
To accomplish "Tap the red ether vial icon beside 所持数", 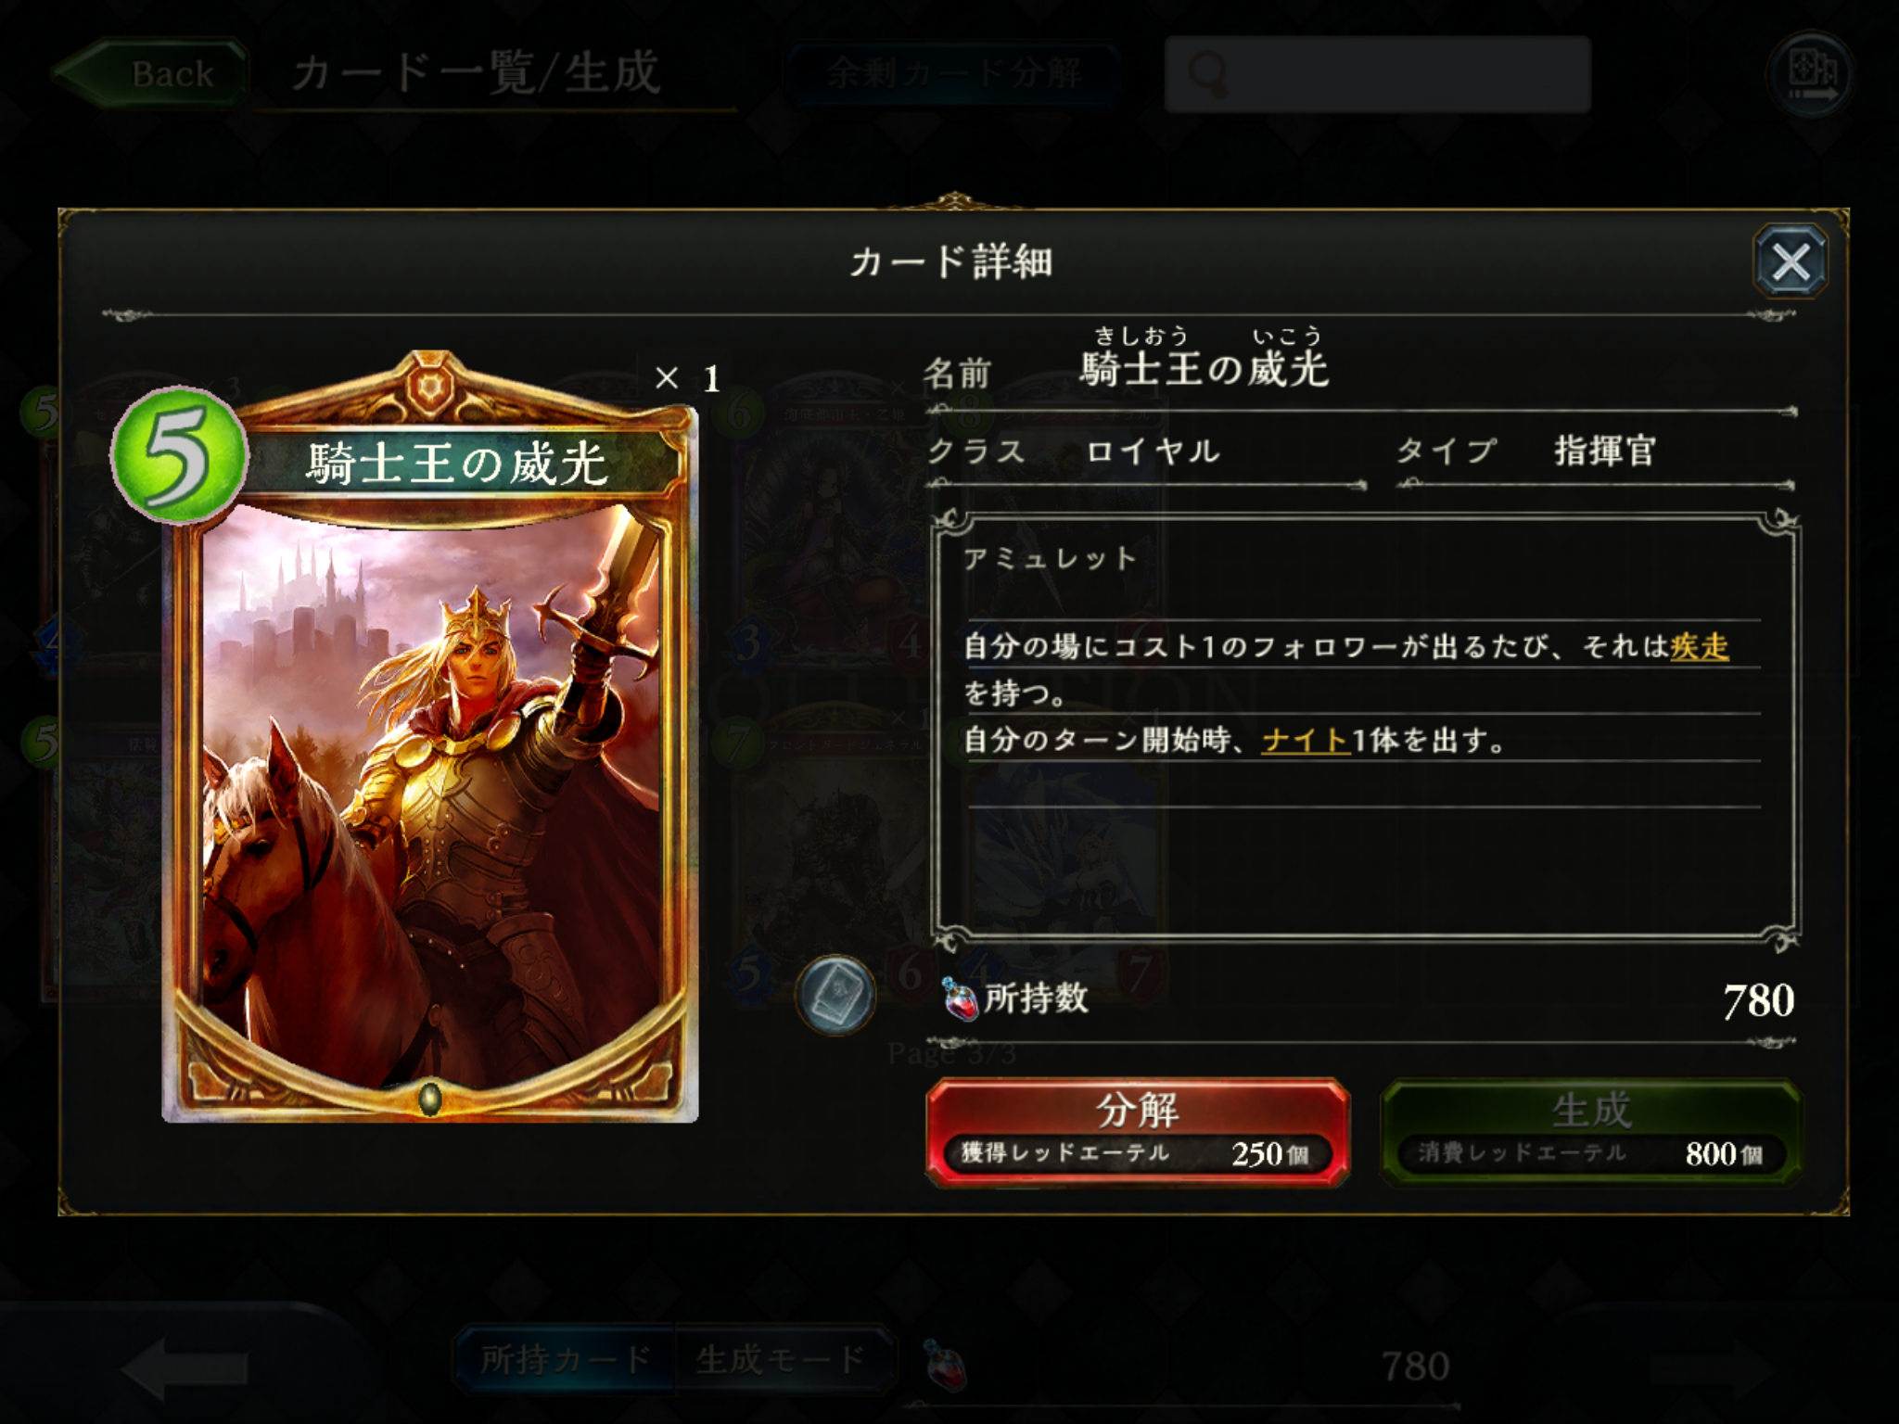I will pyautogui.click(x=960, y=999).
